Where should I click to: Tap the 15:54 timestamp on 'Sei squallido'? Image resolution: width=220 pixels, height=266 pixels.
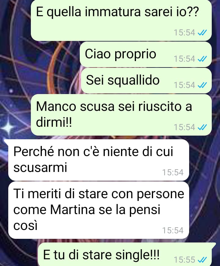click(184, 85)
